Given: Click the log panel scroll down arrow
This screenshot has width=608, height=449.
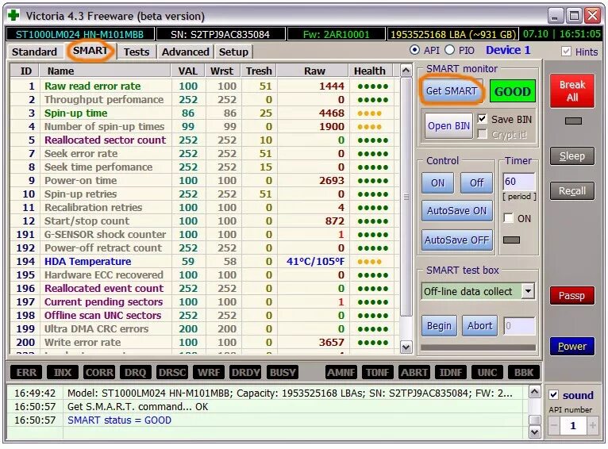Looking at the screenshot, I should tap(534, 432).
